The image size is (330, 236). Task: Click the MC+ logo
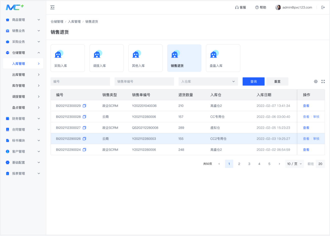coord(15,7)
